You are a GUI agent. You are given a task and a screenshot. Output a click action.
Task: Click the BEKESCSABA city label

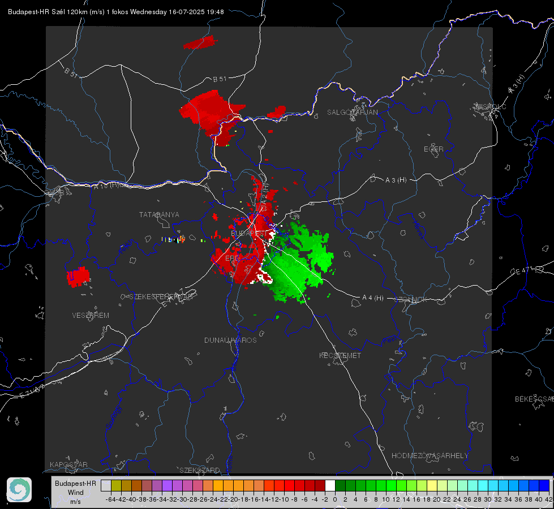pos(534,399)
